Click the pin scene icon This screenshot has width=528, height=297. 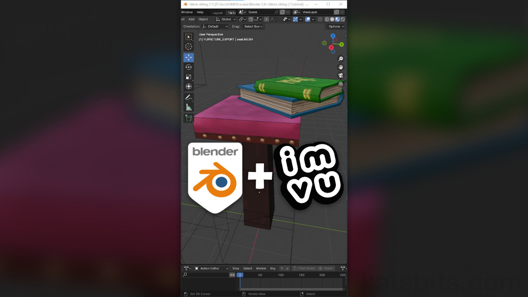276,12
